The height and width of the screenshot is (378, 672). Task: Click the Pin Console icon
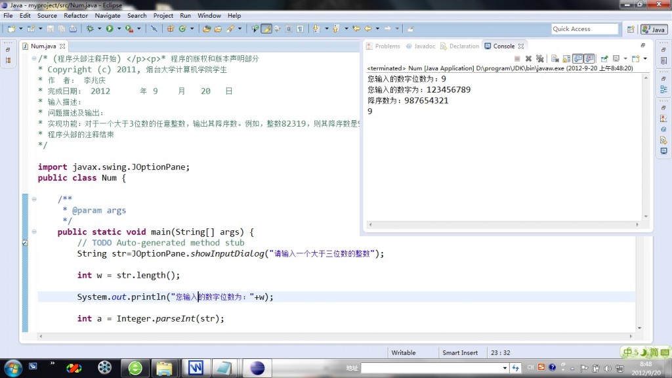click(x=604, y=58)
